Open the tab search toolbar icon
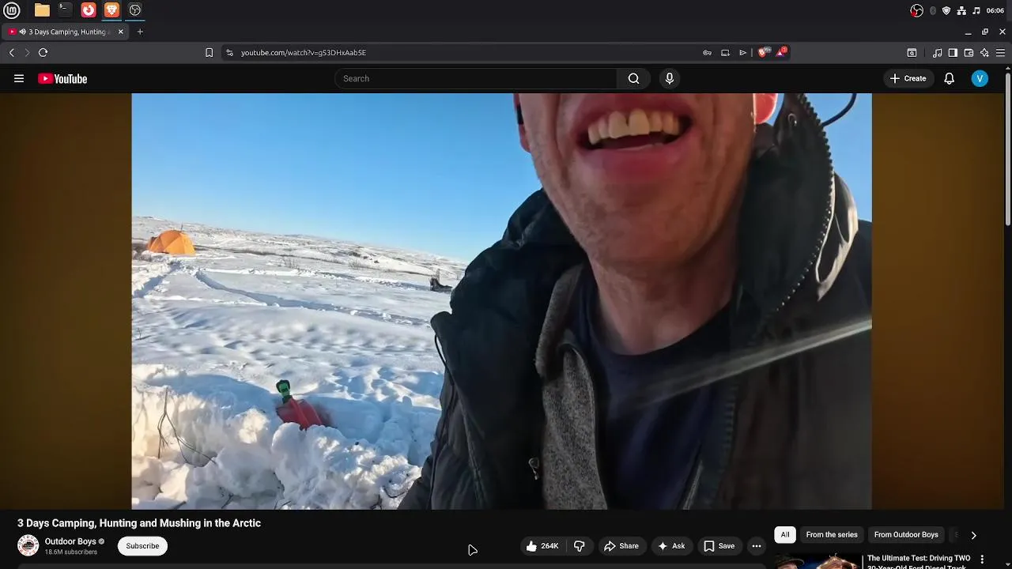The width and height of the screenshot is (1012, 569). [x=912, y=52]
